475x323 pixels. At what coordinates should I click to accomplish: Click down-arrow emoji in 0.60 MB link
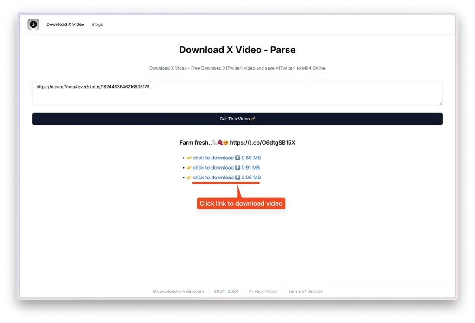(x=237, y=158)
